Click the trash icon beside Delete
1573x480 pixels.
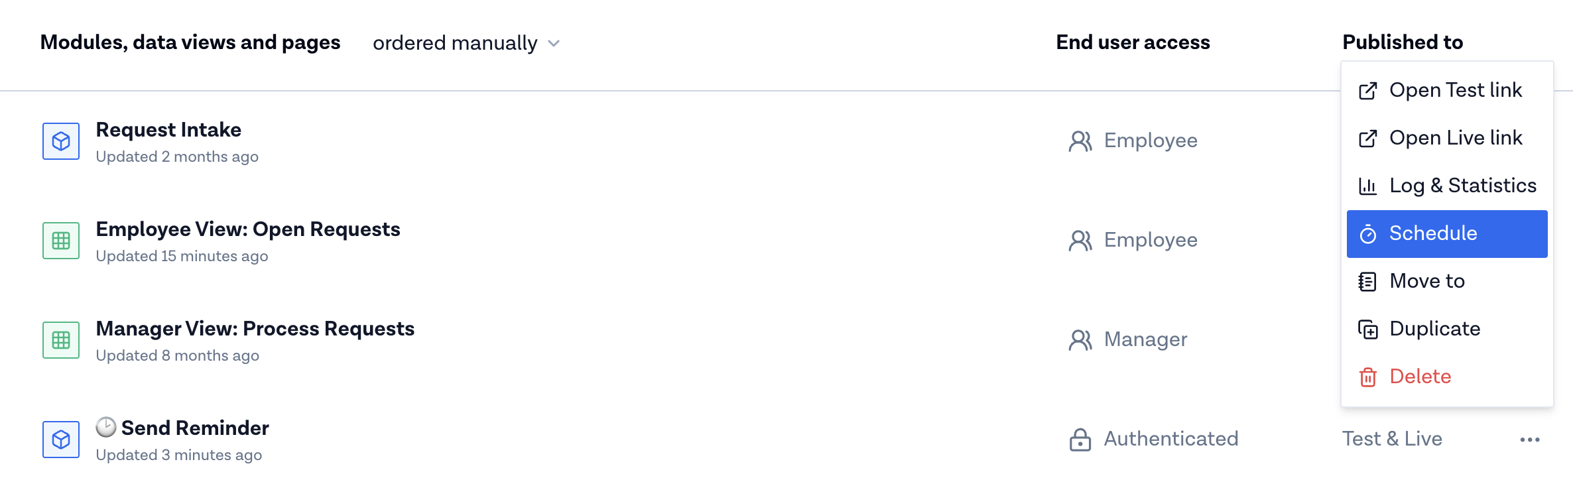coord(1367,377)
